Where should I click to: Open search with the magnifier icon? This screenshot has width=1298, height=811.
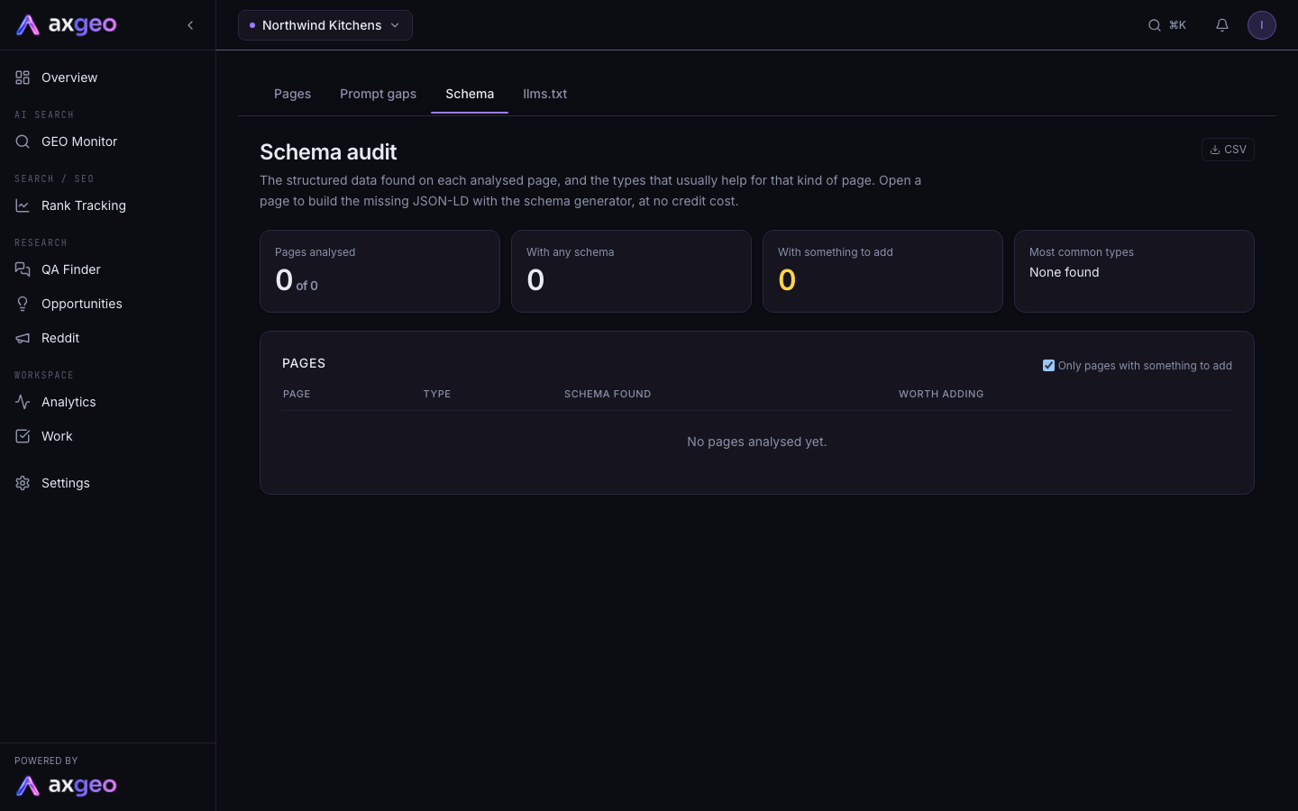click(x=1154, y=25)
